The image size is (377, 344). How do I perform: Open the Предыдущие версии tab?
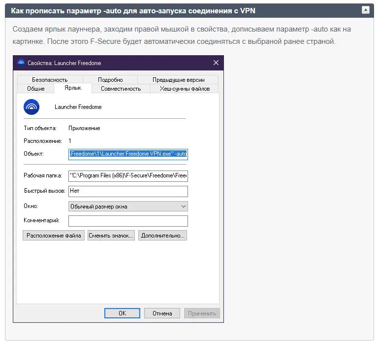[x=178, y=80]
